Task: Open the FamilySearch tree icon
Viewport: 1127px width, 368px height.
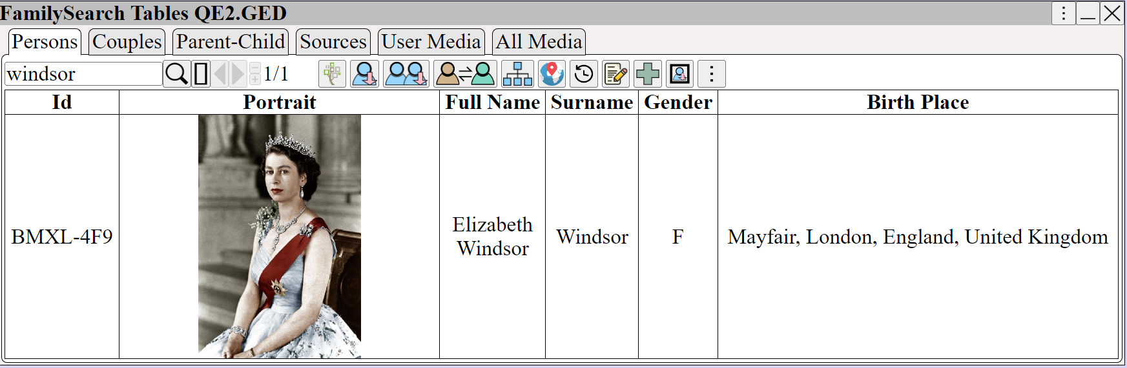Action: tap(333, 73)
